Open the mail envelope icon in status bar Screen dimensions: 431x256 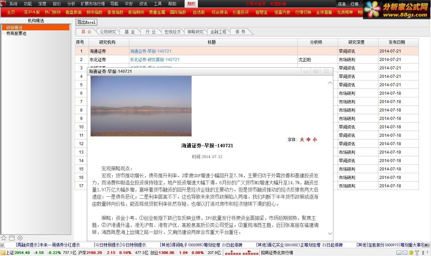point(404,253)
